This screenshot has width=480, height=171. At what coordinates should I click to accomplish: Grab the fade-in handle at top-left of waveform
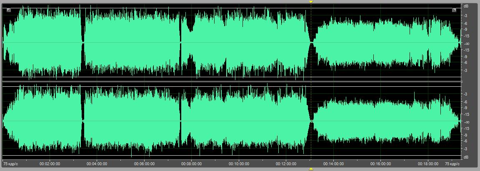[9, 10]
